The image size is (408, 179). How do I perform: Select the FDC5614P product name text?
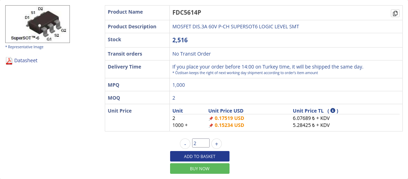(187, 13)
